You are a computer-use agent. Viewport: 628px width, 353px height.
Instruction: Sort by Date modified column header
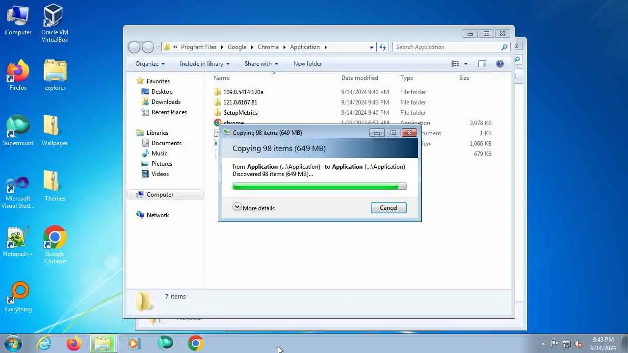[x=360, y=78]
